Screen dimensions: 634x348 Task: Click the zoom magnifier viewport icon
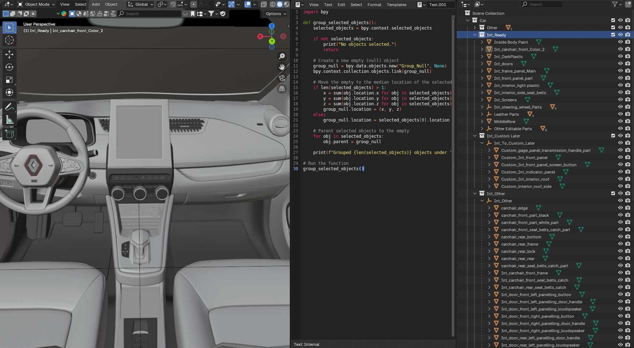tap(282, 56)
